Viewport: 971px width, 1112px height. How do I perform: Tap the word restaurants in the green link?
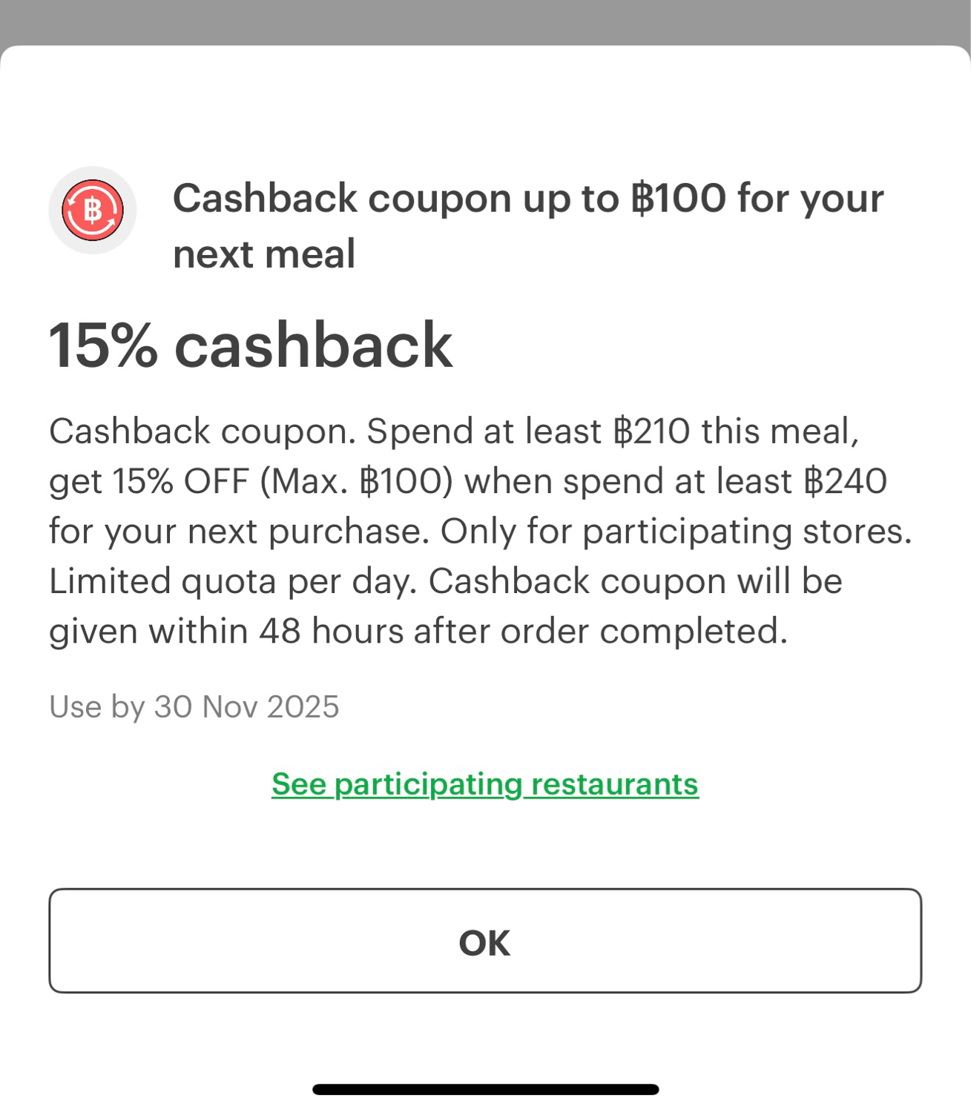pyautogui.click(x=615, y=784)
